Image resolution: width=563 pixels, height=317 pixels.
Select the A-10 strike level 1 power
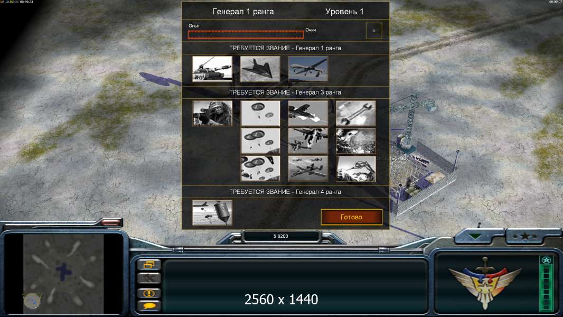pos(308,114)
